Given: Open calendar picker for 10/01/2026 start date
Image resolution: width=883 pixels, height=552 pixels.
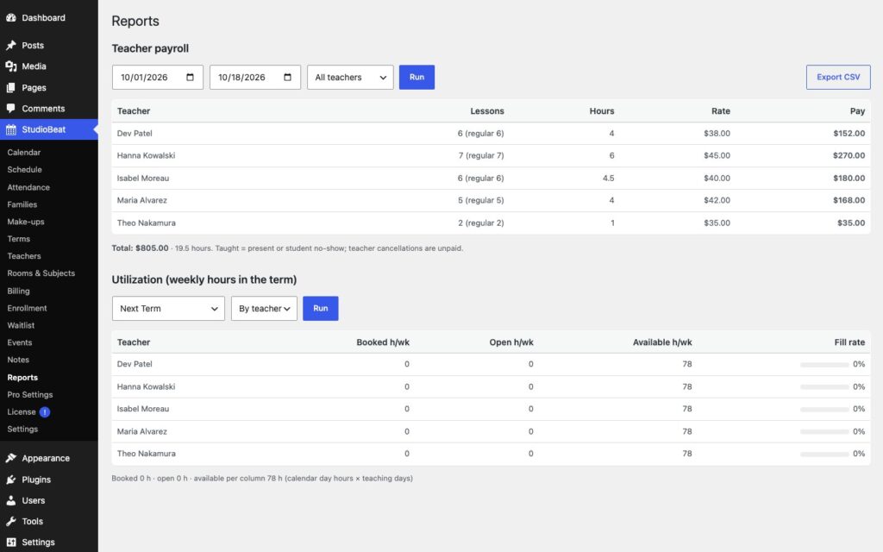Looking at the screenshot, I should coord(191,77).
